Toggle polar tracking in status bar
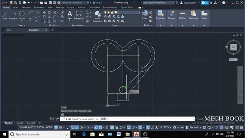Viewport: 245px width, 138px height. pos(81,127)
